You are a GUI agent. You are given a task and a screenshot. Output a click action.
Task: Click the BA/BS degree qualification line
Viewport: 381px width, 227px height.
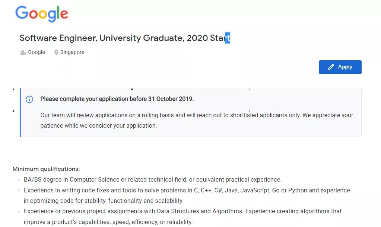(x=153, y=179)
